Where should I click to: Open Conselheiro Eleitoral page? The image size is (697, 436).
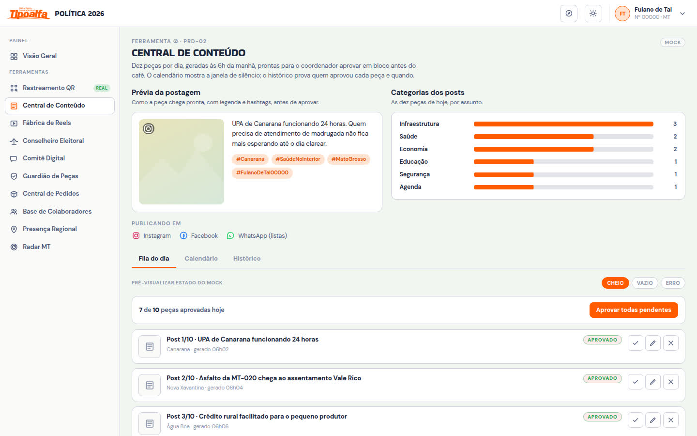coord(60,141)
